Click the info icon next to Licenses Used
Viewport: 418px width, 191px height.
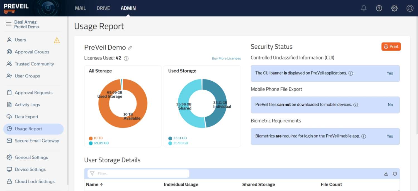pos(126,58)
